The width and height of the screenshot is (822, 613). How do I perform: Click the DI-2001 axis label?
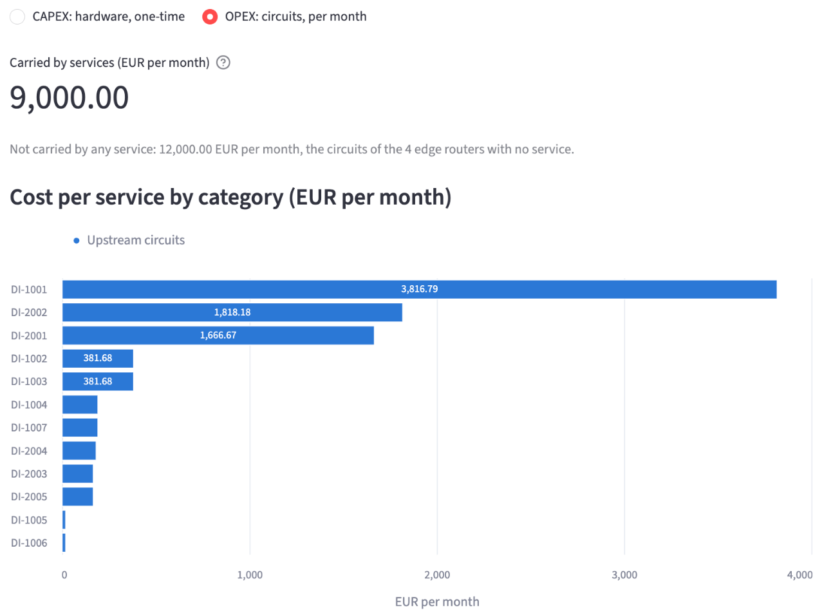point(28,335)
